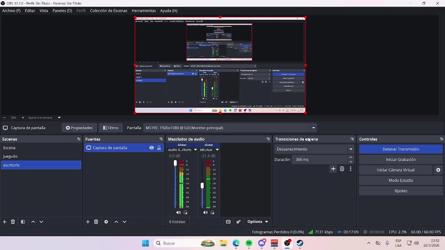Expand desktop audio channel options arrow
This screenshot has width=445, height=250.
[x=195, y=150]
